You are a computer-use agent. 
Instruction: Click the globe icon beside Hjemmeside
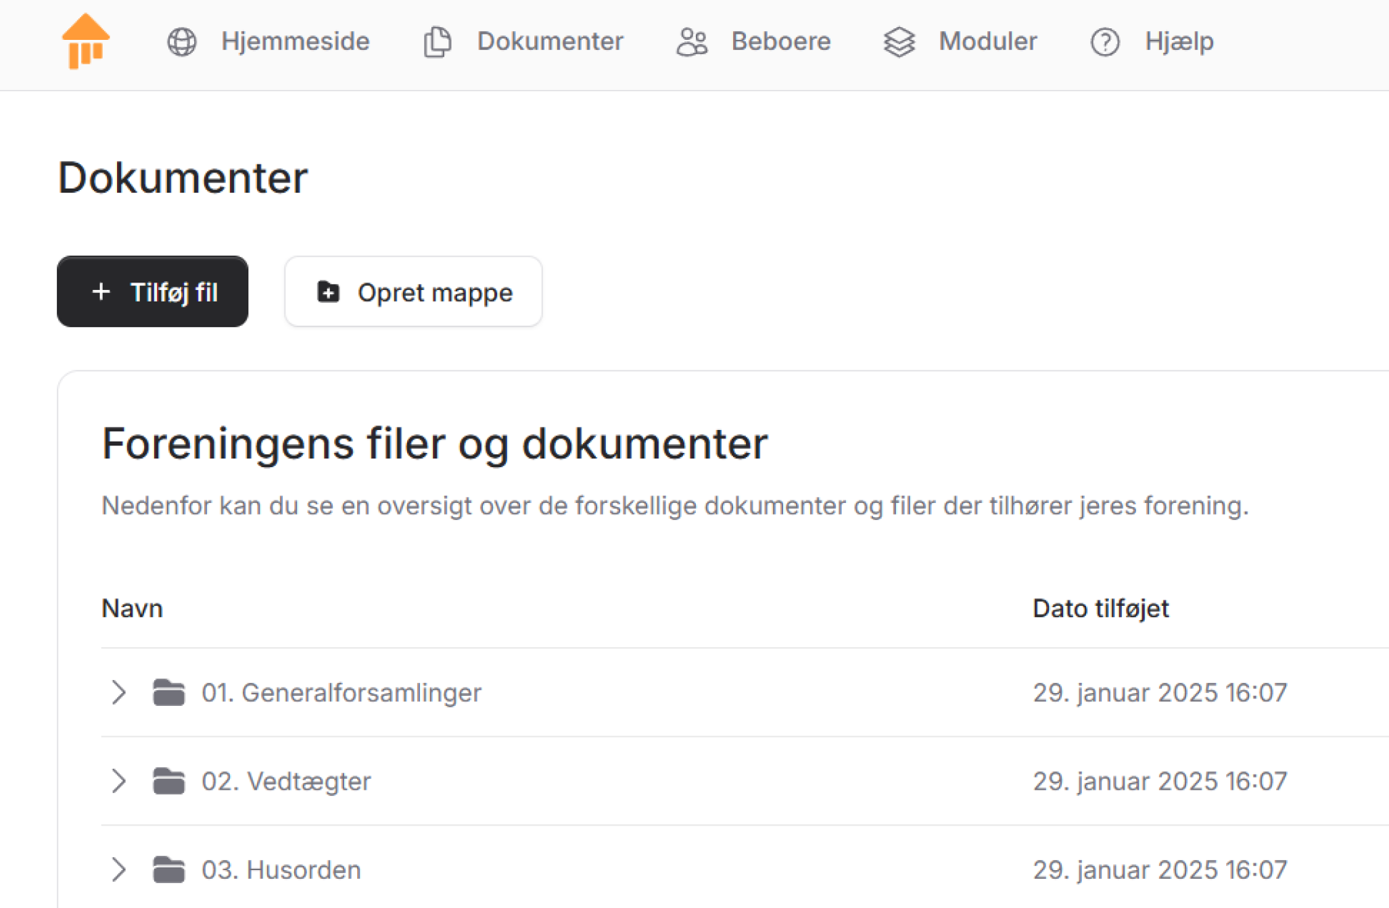point(182,42)
